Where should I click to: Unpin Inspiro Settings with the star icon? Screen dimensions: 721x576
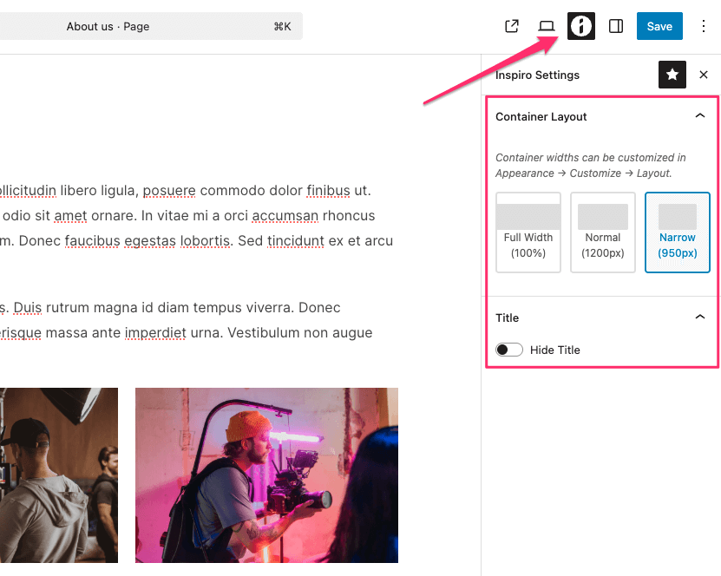point(672,75)
